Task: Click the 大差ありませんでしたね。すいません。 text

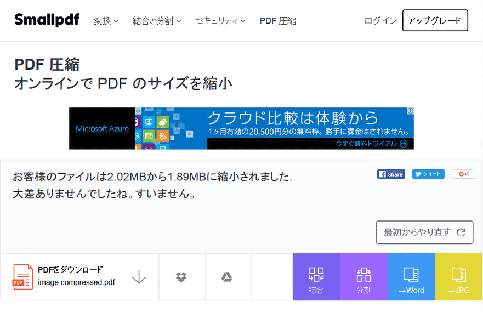Action: point(104,194)
